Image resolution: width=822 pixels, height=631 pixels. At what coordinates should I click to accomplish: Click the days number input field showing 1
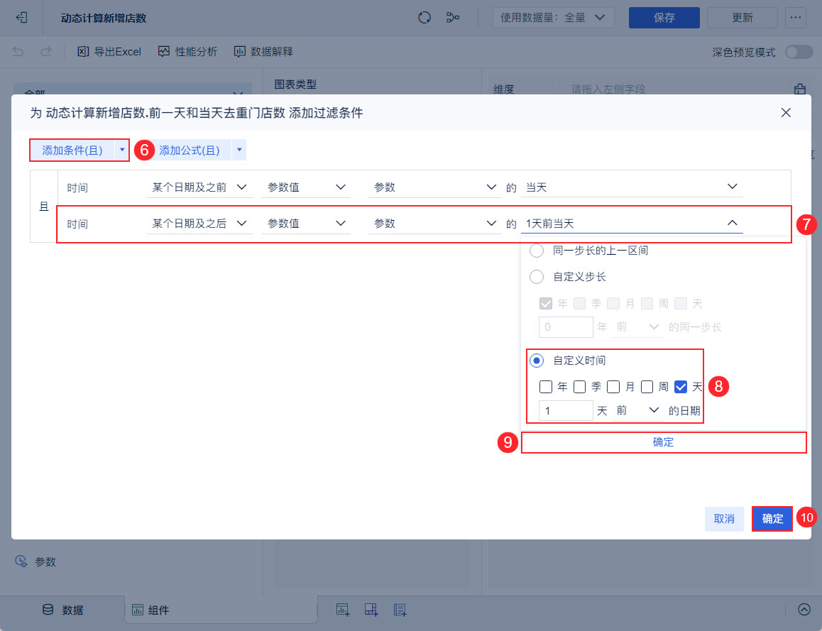566,411
